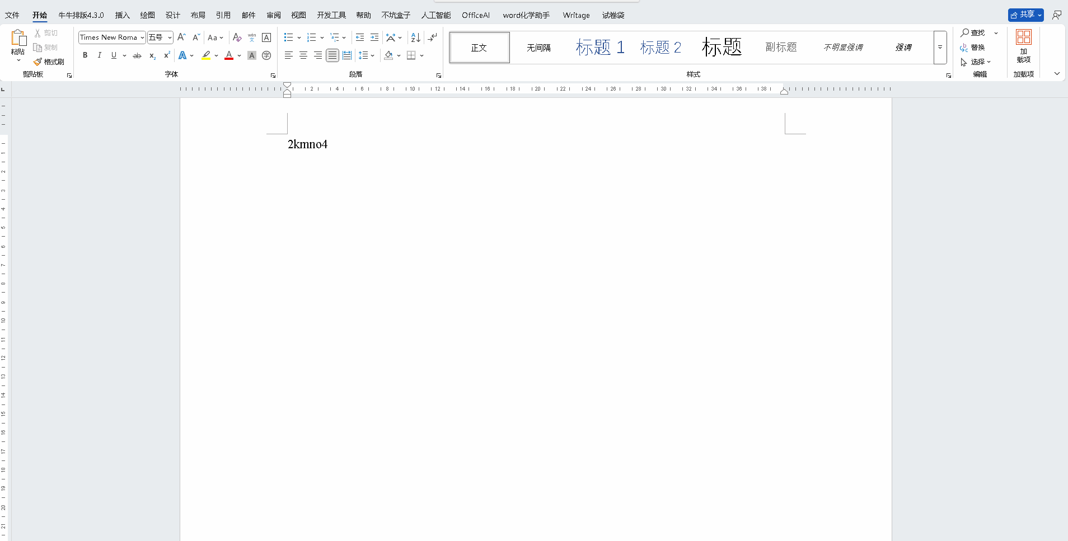Open the font dialog launcher

[x=273, y=75]
